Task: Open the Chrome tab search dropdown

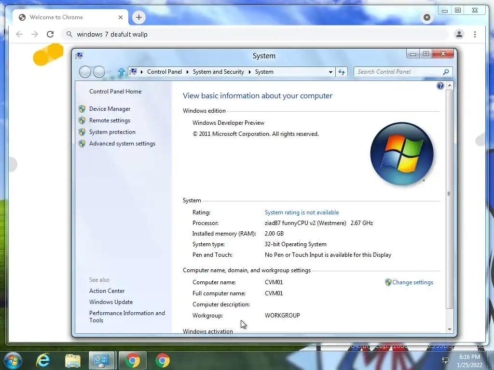Action: (x=427, y=17)
